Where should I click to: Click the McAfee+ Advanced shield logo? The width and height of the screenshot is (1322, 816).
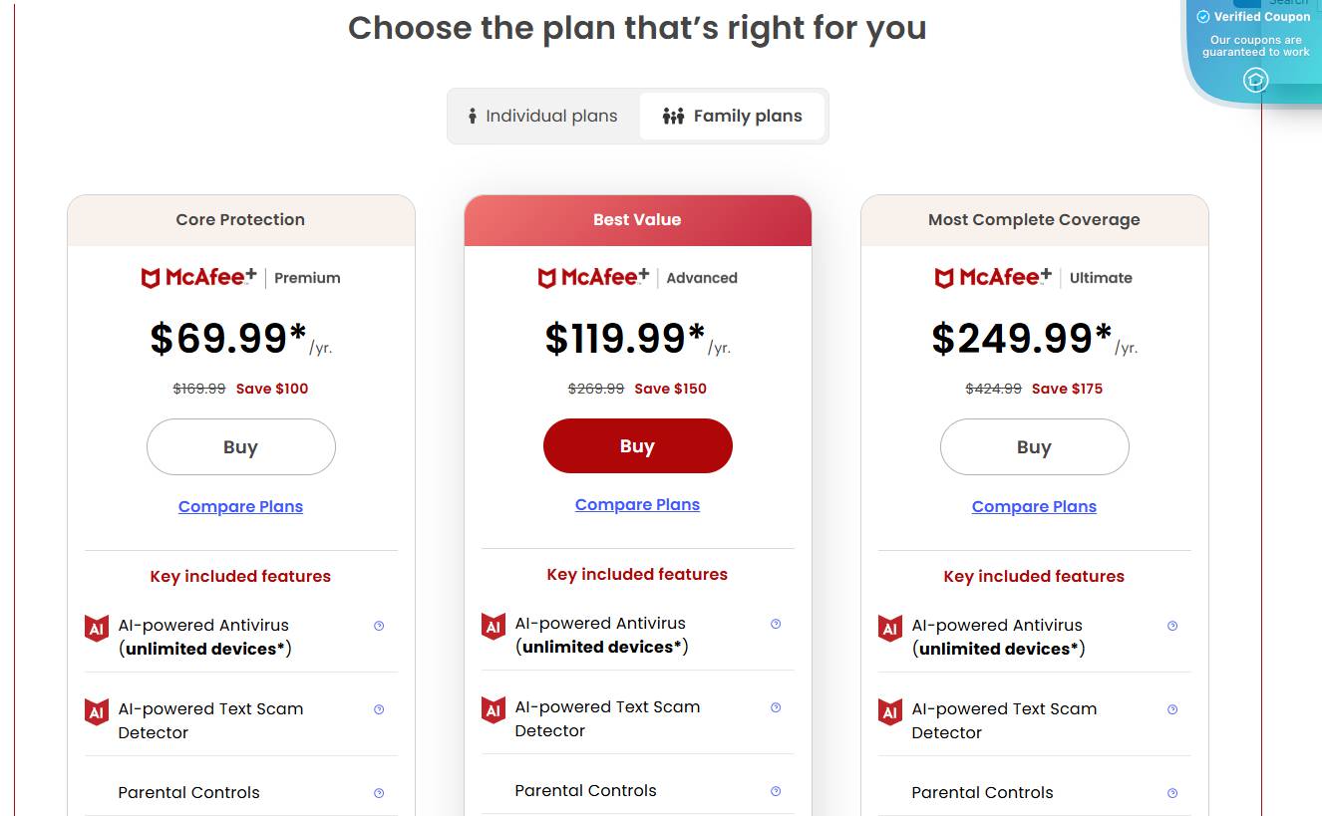point(546,278)
